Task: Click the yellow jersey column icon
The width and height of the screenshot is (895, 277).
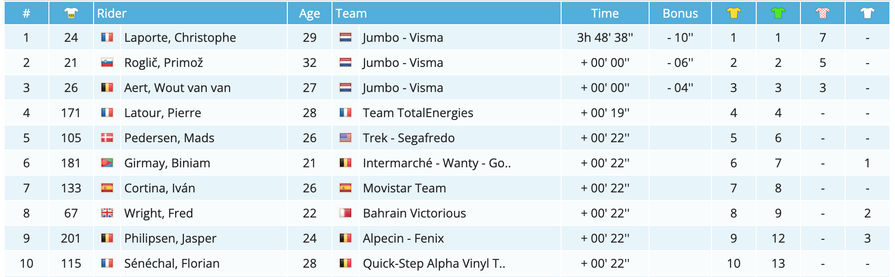Action: point(733,13)
